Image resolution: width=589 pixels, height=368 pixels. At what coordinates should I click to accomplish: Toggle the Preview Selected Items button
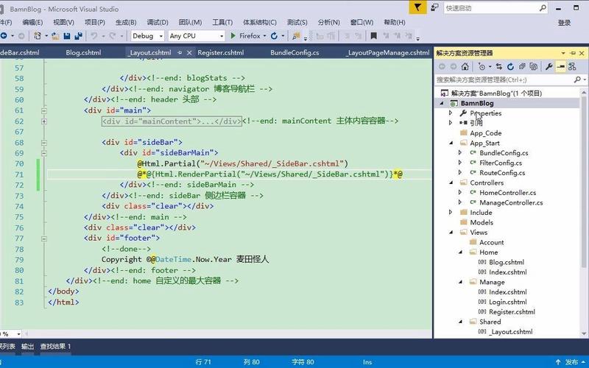coord(560,67)
